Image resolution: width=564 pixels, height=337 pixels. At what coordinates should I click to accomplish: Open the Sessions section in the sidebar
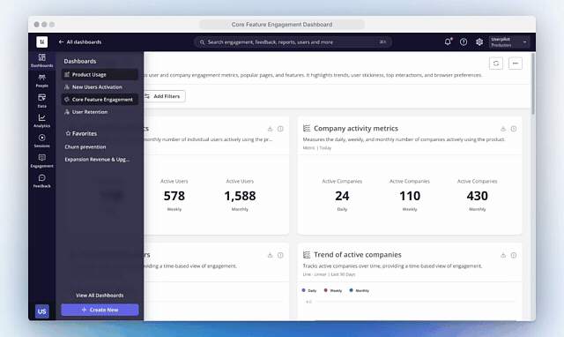[x=41, y=141]
